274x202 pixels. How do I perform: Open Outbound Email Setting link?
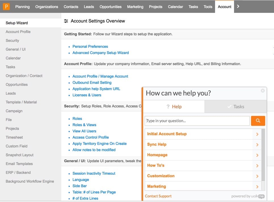coord(92,82)
